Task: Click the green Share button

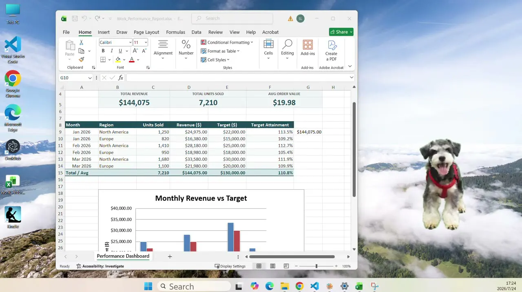Action: pos(341,32)
